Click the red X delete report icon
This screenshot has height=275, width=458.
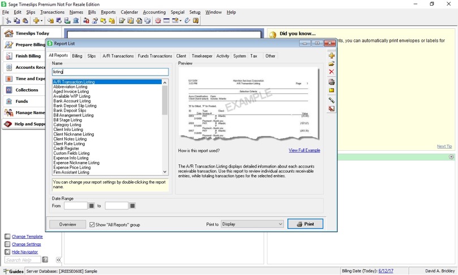331,72
